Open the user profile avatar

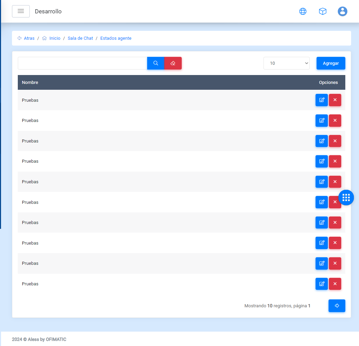(x=342, y=11)
